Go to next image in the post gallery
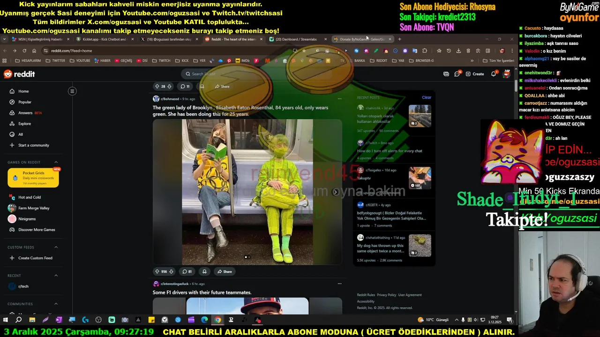This screenshot has height=337, width=600. click(x=335, y=192)
